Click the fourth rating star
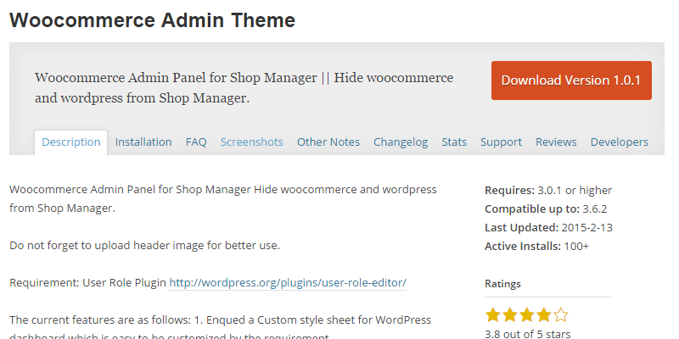 point(544,315)
